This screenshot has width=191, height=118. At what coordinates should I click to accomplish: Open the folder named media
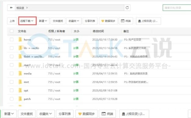[28, 73]
